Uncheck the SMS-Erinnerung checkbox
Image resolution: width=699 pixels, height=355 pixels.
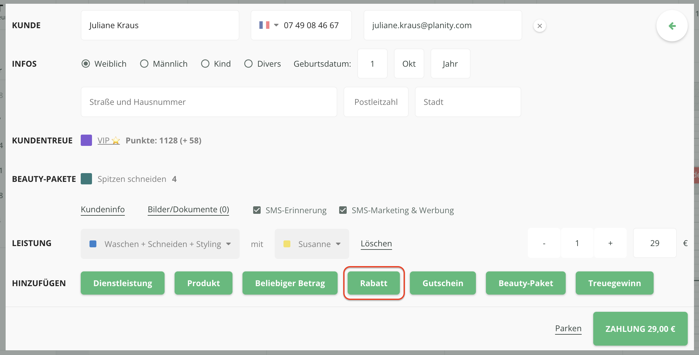257,210
